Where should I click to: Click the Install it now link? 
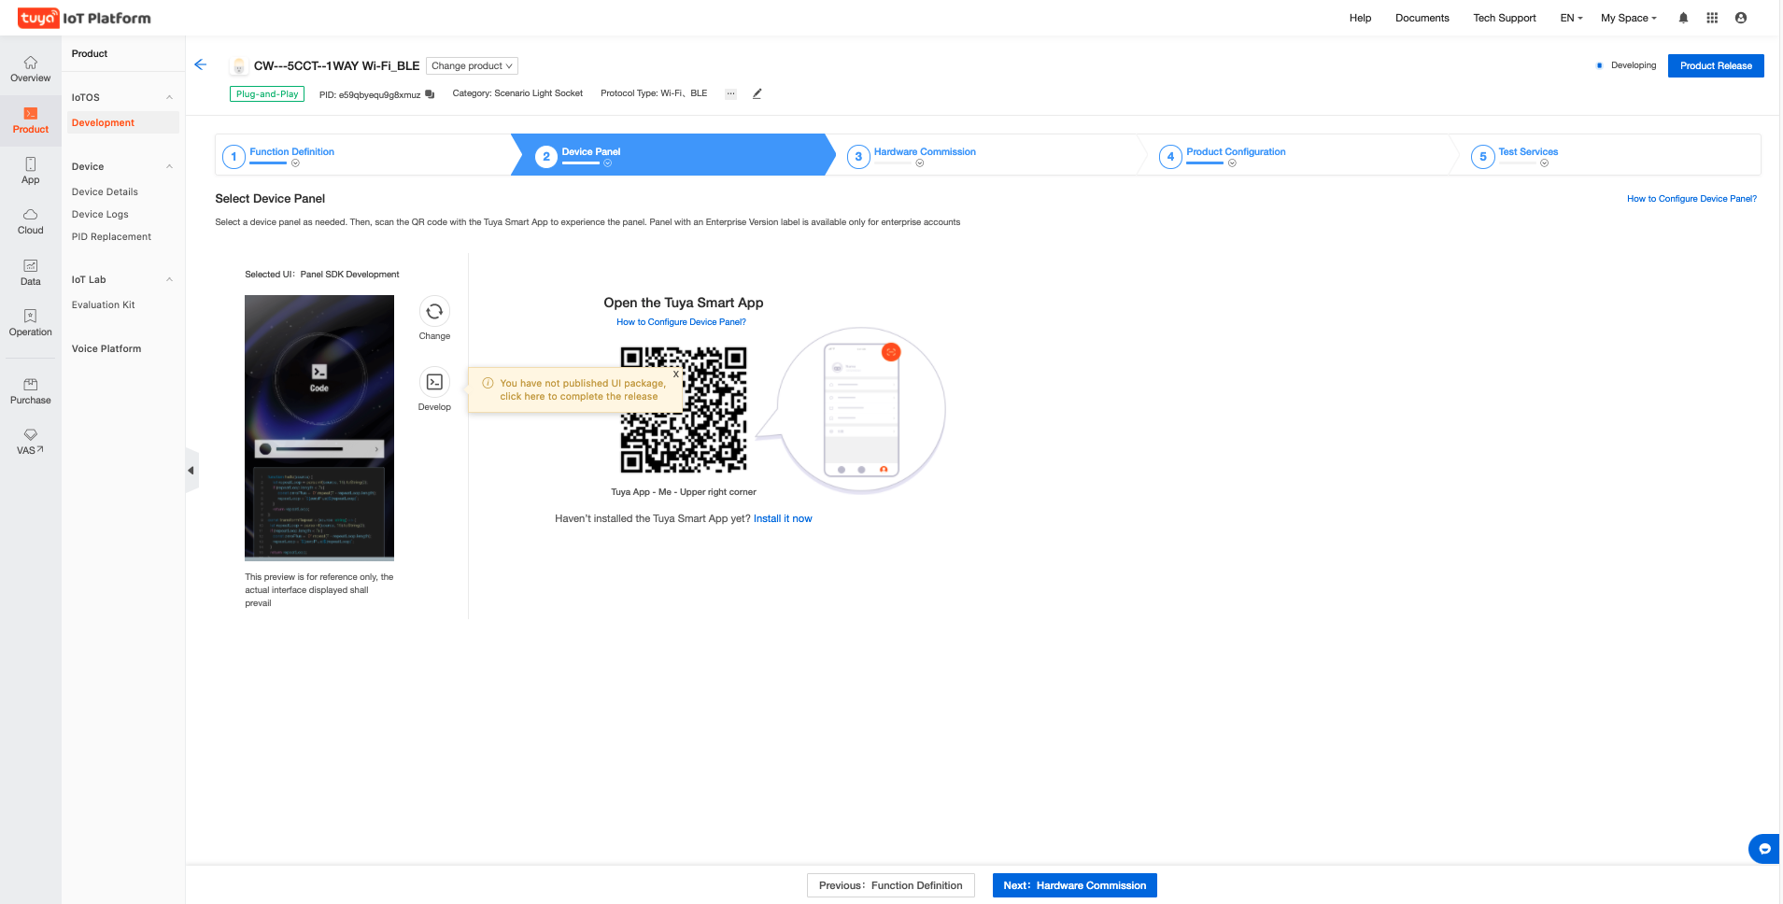click(783, 518)
